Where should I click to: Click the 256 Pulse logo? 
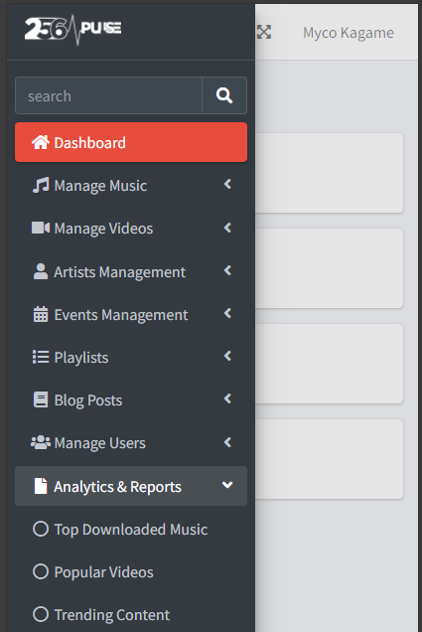tap(72, 30)
